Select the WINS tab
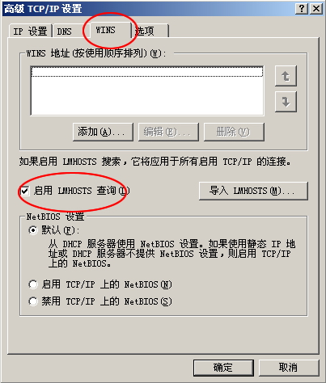This screenshot has width=326, height=383. [106, 30]
